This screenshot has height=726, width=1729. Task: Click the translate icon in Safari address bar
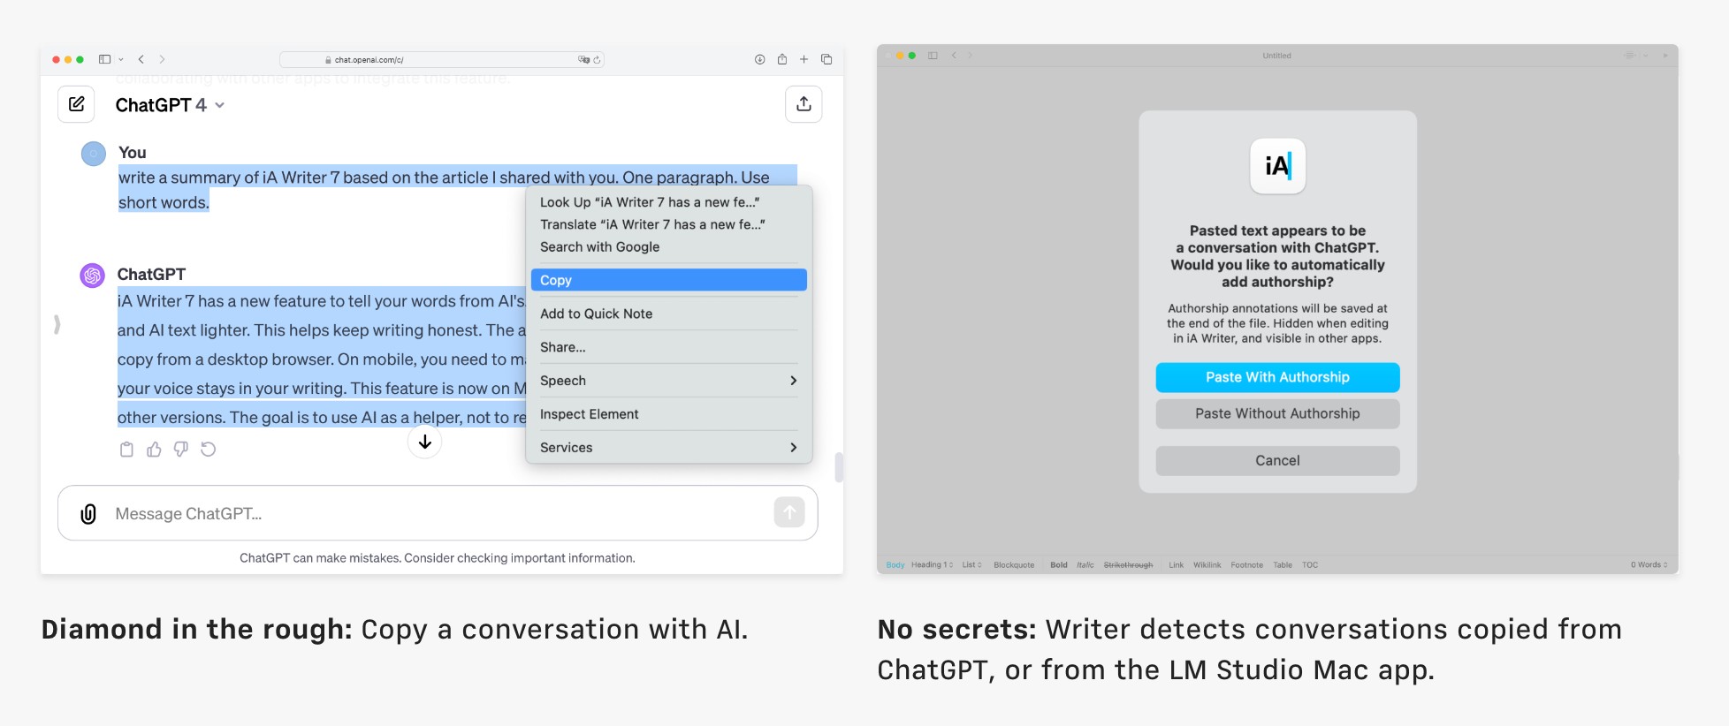[583, 60]
